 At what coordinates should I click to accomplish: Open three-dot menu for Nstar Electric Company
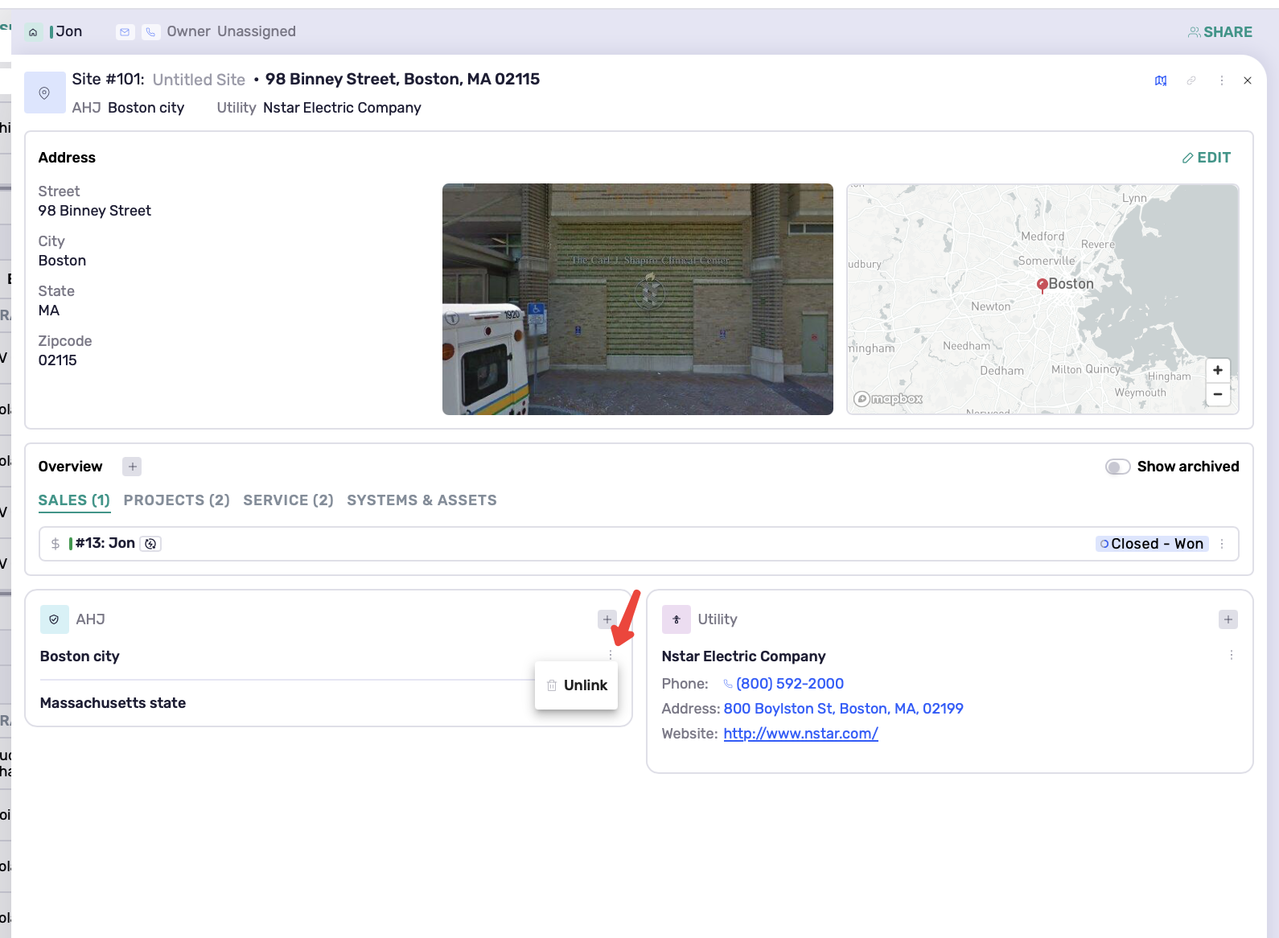pyautogui.click(x=1232, y=655)
